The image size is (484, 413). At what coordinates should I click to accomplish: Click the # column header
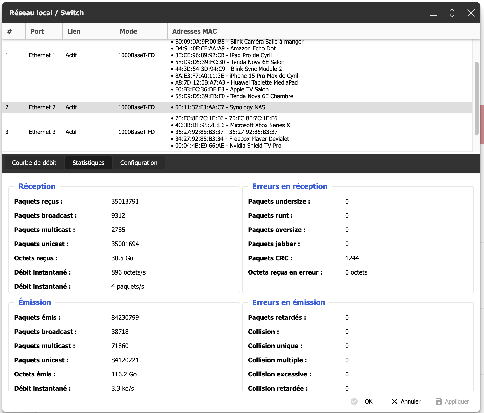point(14,31)
